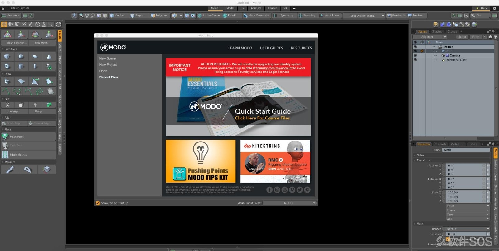The width and height of the screenshot is (499, 251).
Task: Collapse the Primitives section
Action: 3,49
